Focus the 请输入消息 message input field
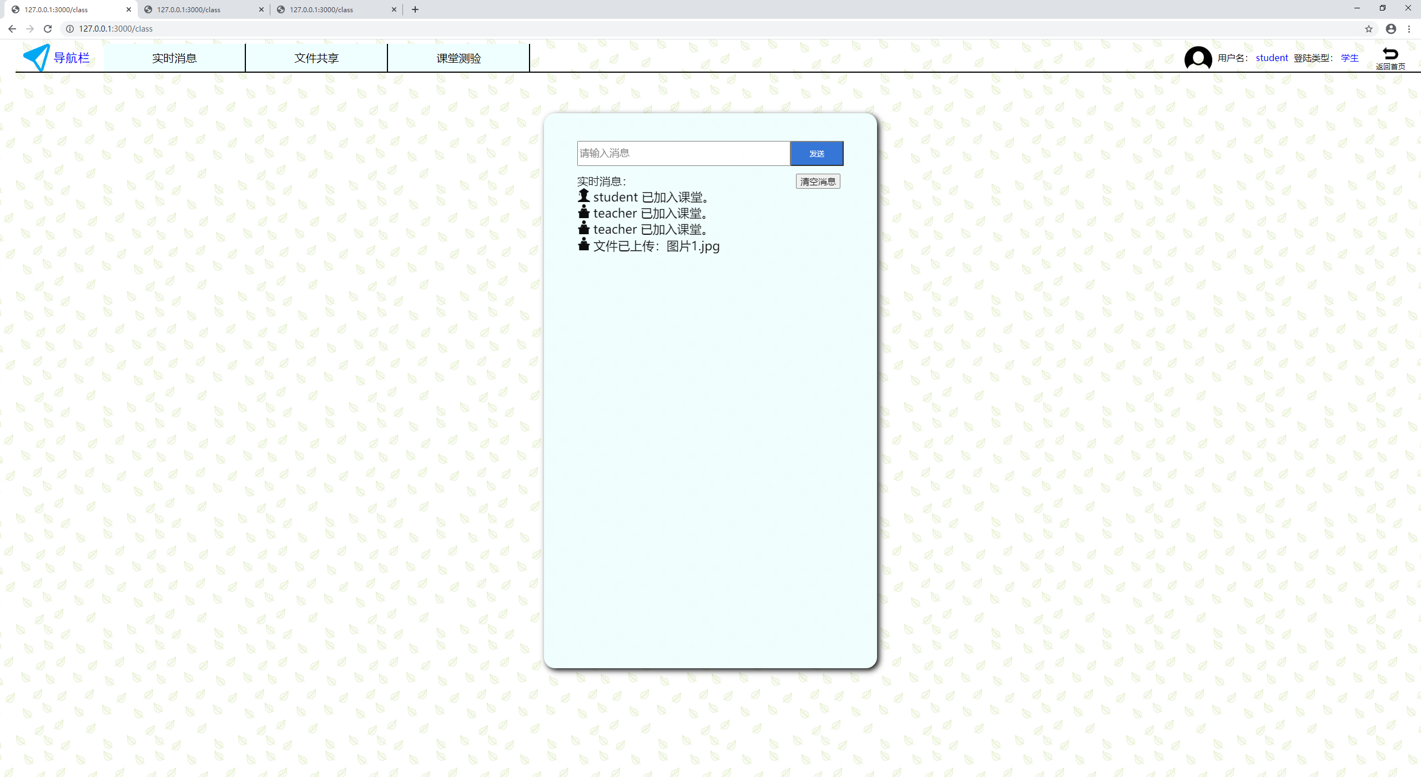This screenshot has height=777, width=1421. 683,153
